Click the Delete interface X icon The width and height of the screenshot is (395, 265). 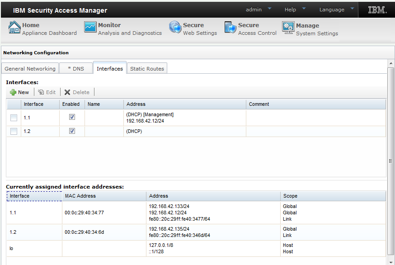(x=69, y=92)
